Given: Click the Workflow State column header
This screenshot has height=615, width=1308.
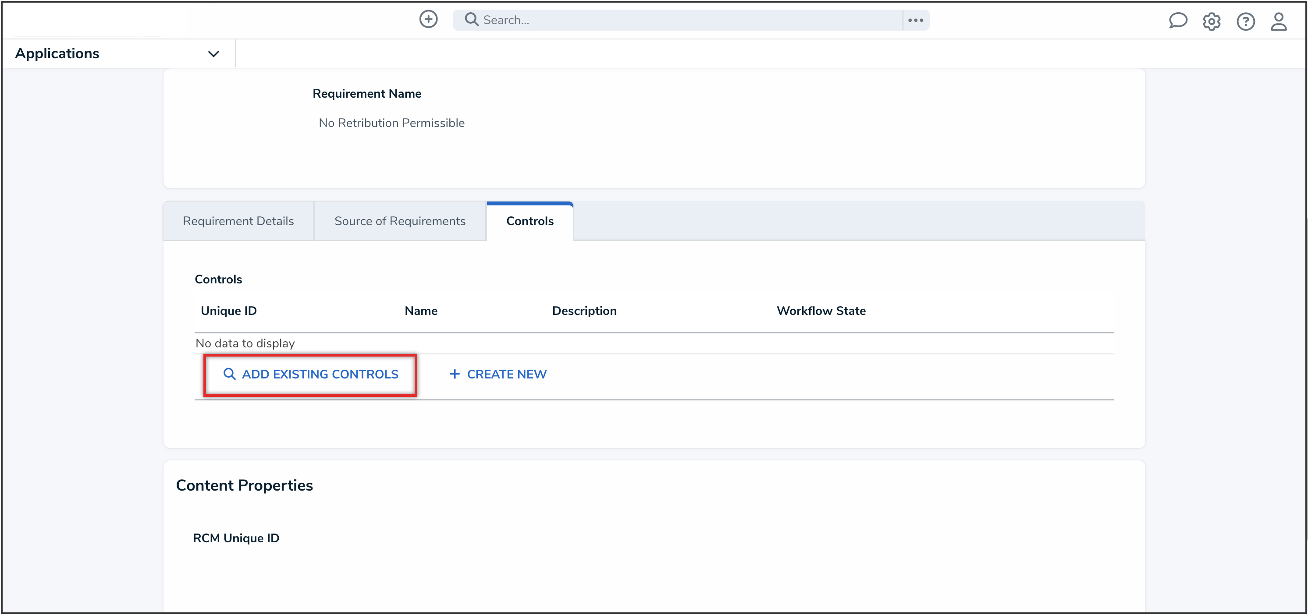Looking at the screenshot, I should [821, 311].
